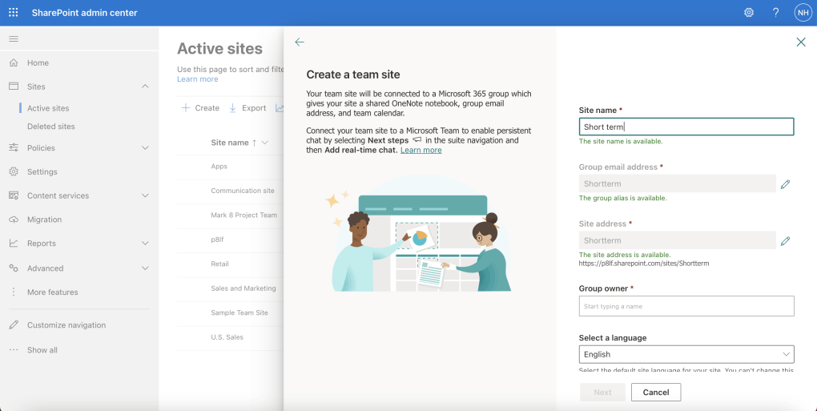
Task: Click the disabled Next button
Action: (603, 393)
